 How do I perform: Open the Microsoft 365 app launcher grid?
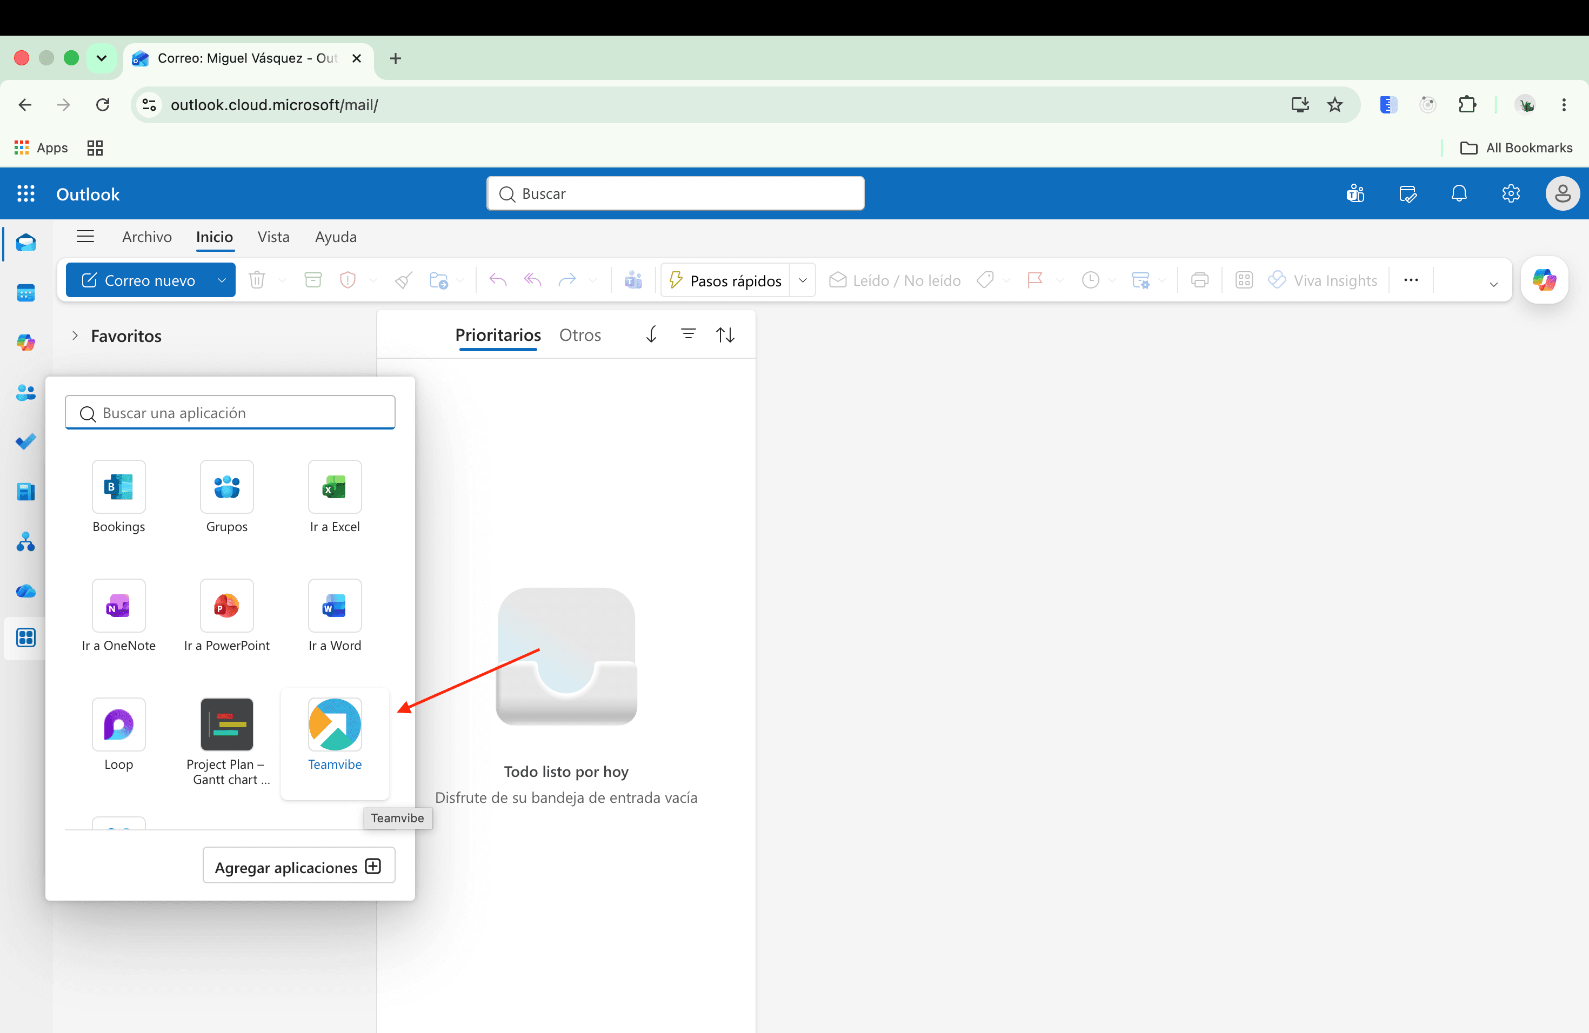[25, 194]
